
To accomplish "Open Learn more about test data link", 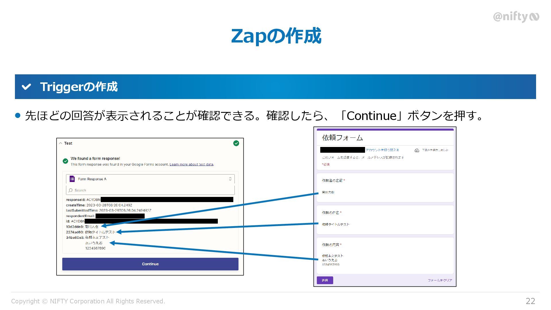I will coord(191,164).
